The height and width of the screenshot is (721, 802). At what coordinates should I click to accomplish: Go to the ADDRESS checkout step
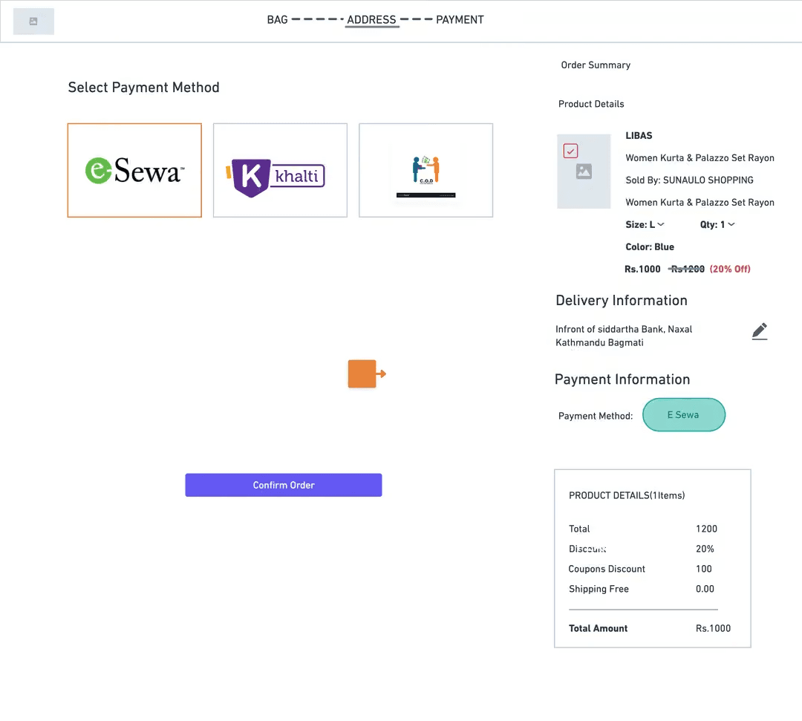coord(372,20)
